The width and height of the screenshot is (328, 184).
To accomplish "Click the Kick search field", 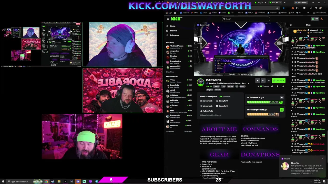I will coord(246,19).
